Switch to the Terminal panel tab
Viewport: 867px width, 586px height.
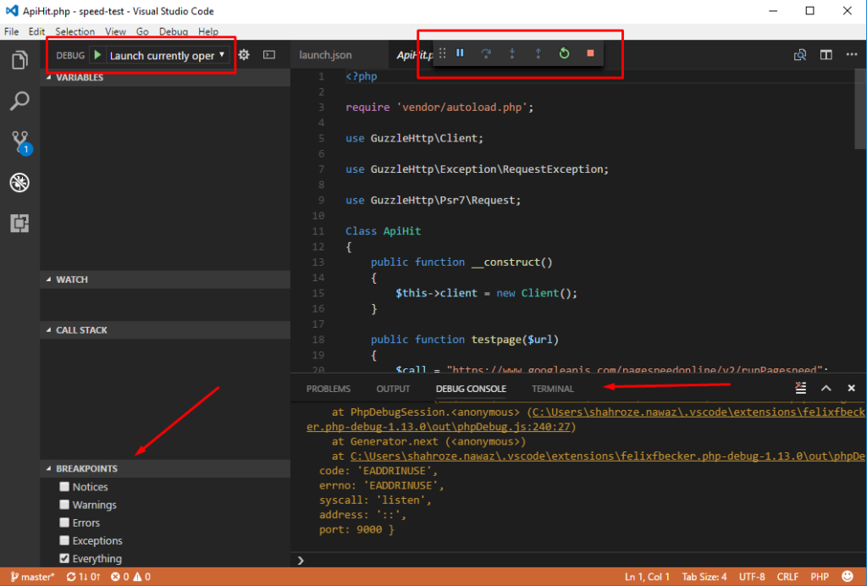coord(552,389)
